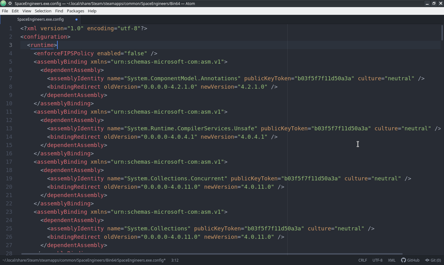Open the Help menu
Screen dimensions: 444x265
tap(92, 11)
